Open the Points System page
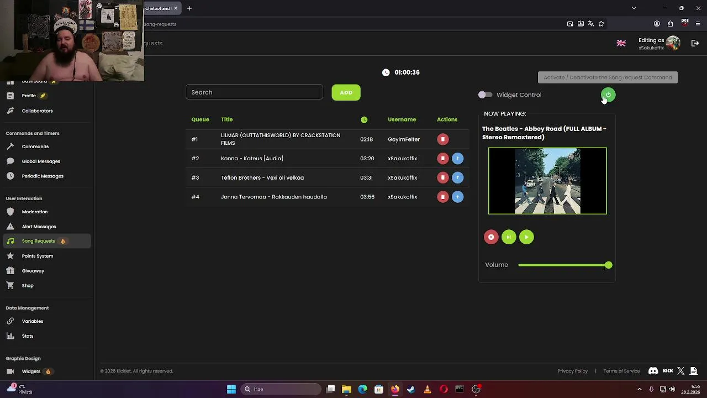707x398 pixels. pos(37,256)
